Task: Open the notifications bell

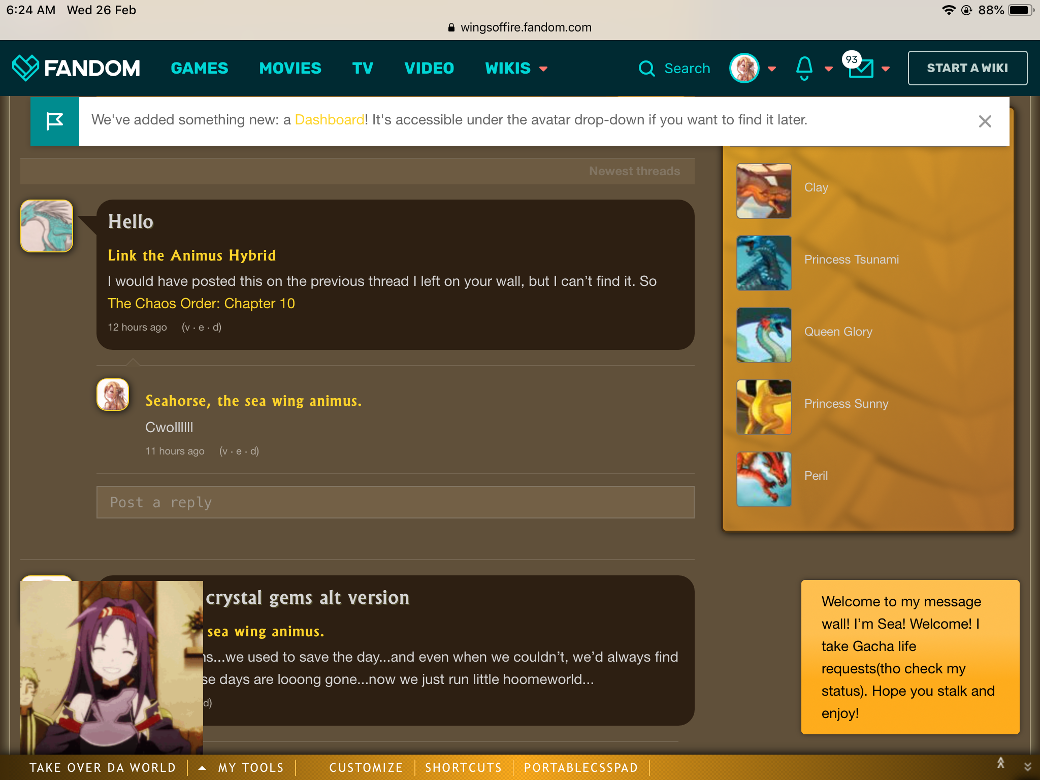Action: pos(804,68)
